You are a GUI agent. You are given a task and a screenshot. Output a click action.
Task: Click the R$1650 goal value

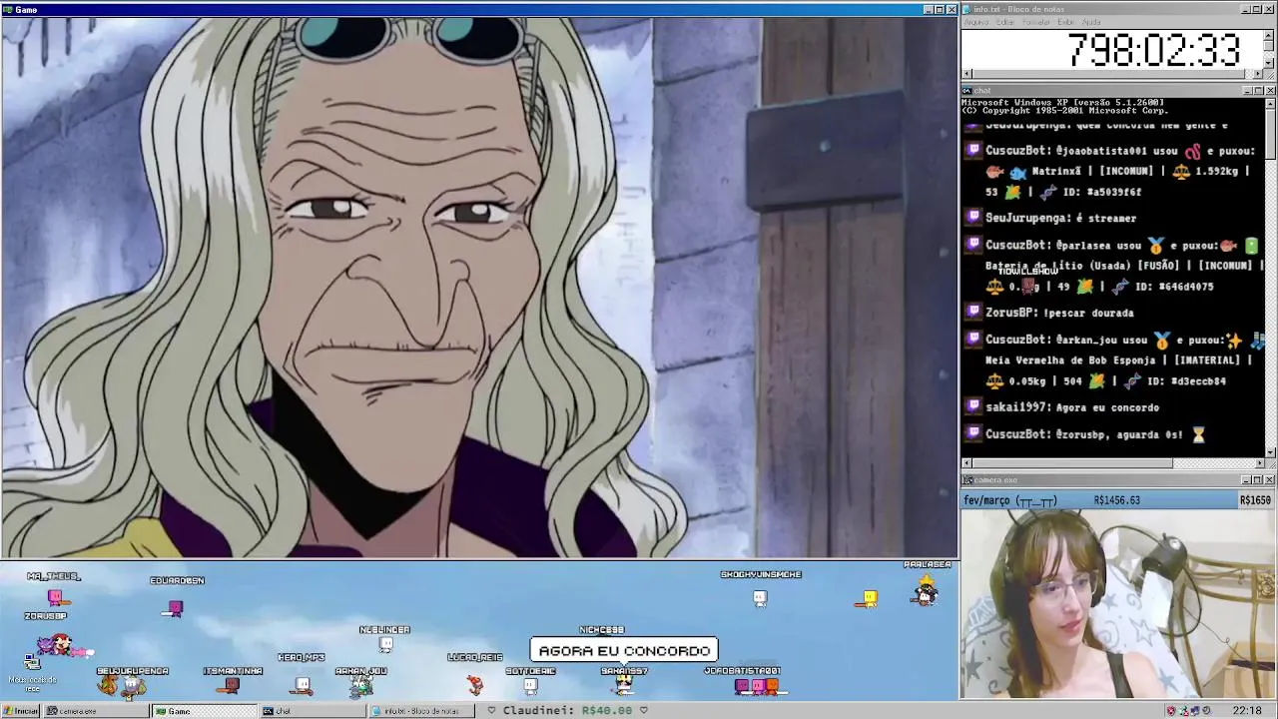(1255, 500)
